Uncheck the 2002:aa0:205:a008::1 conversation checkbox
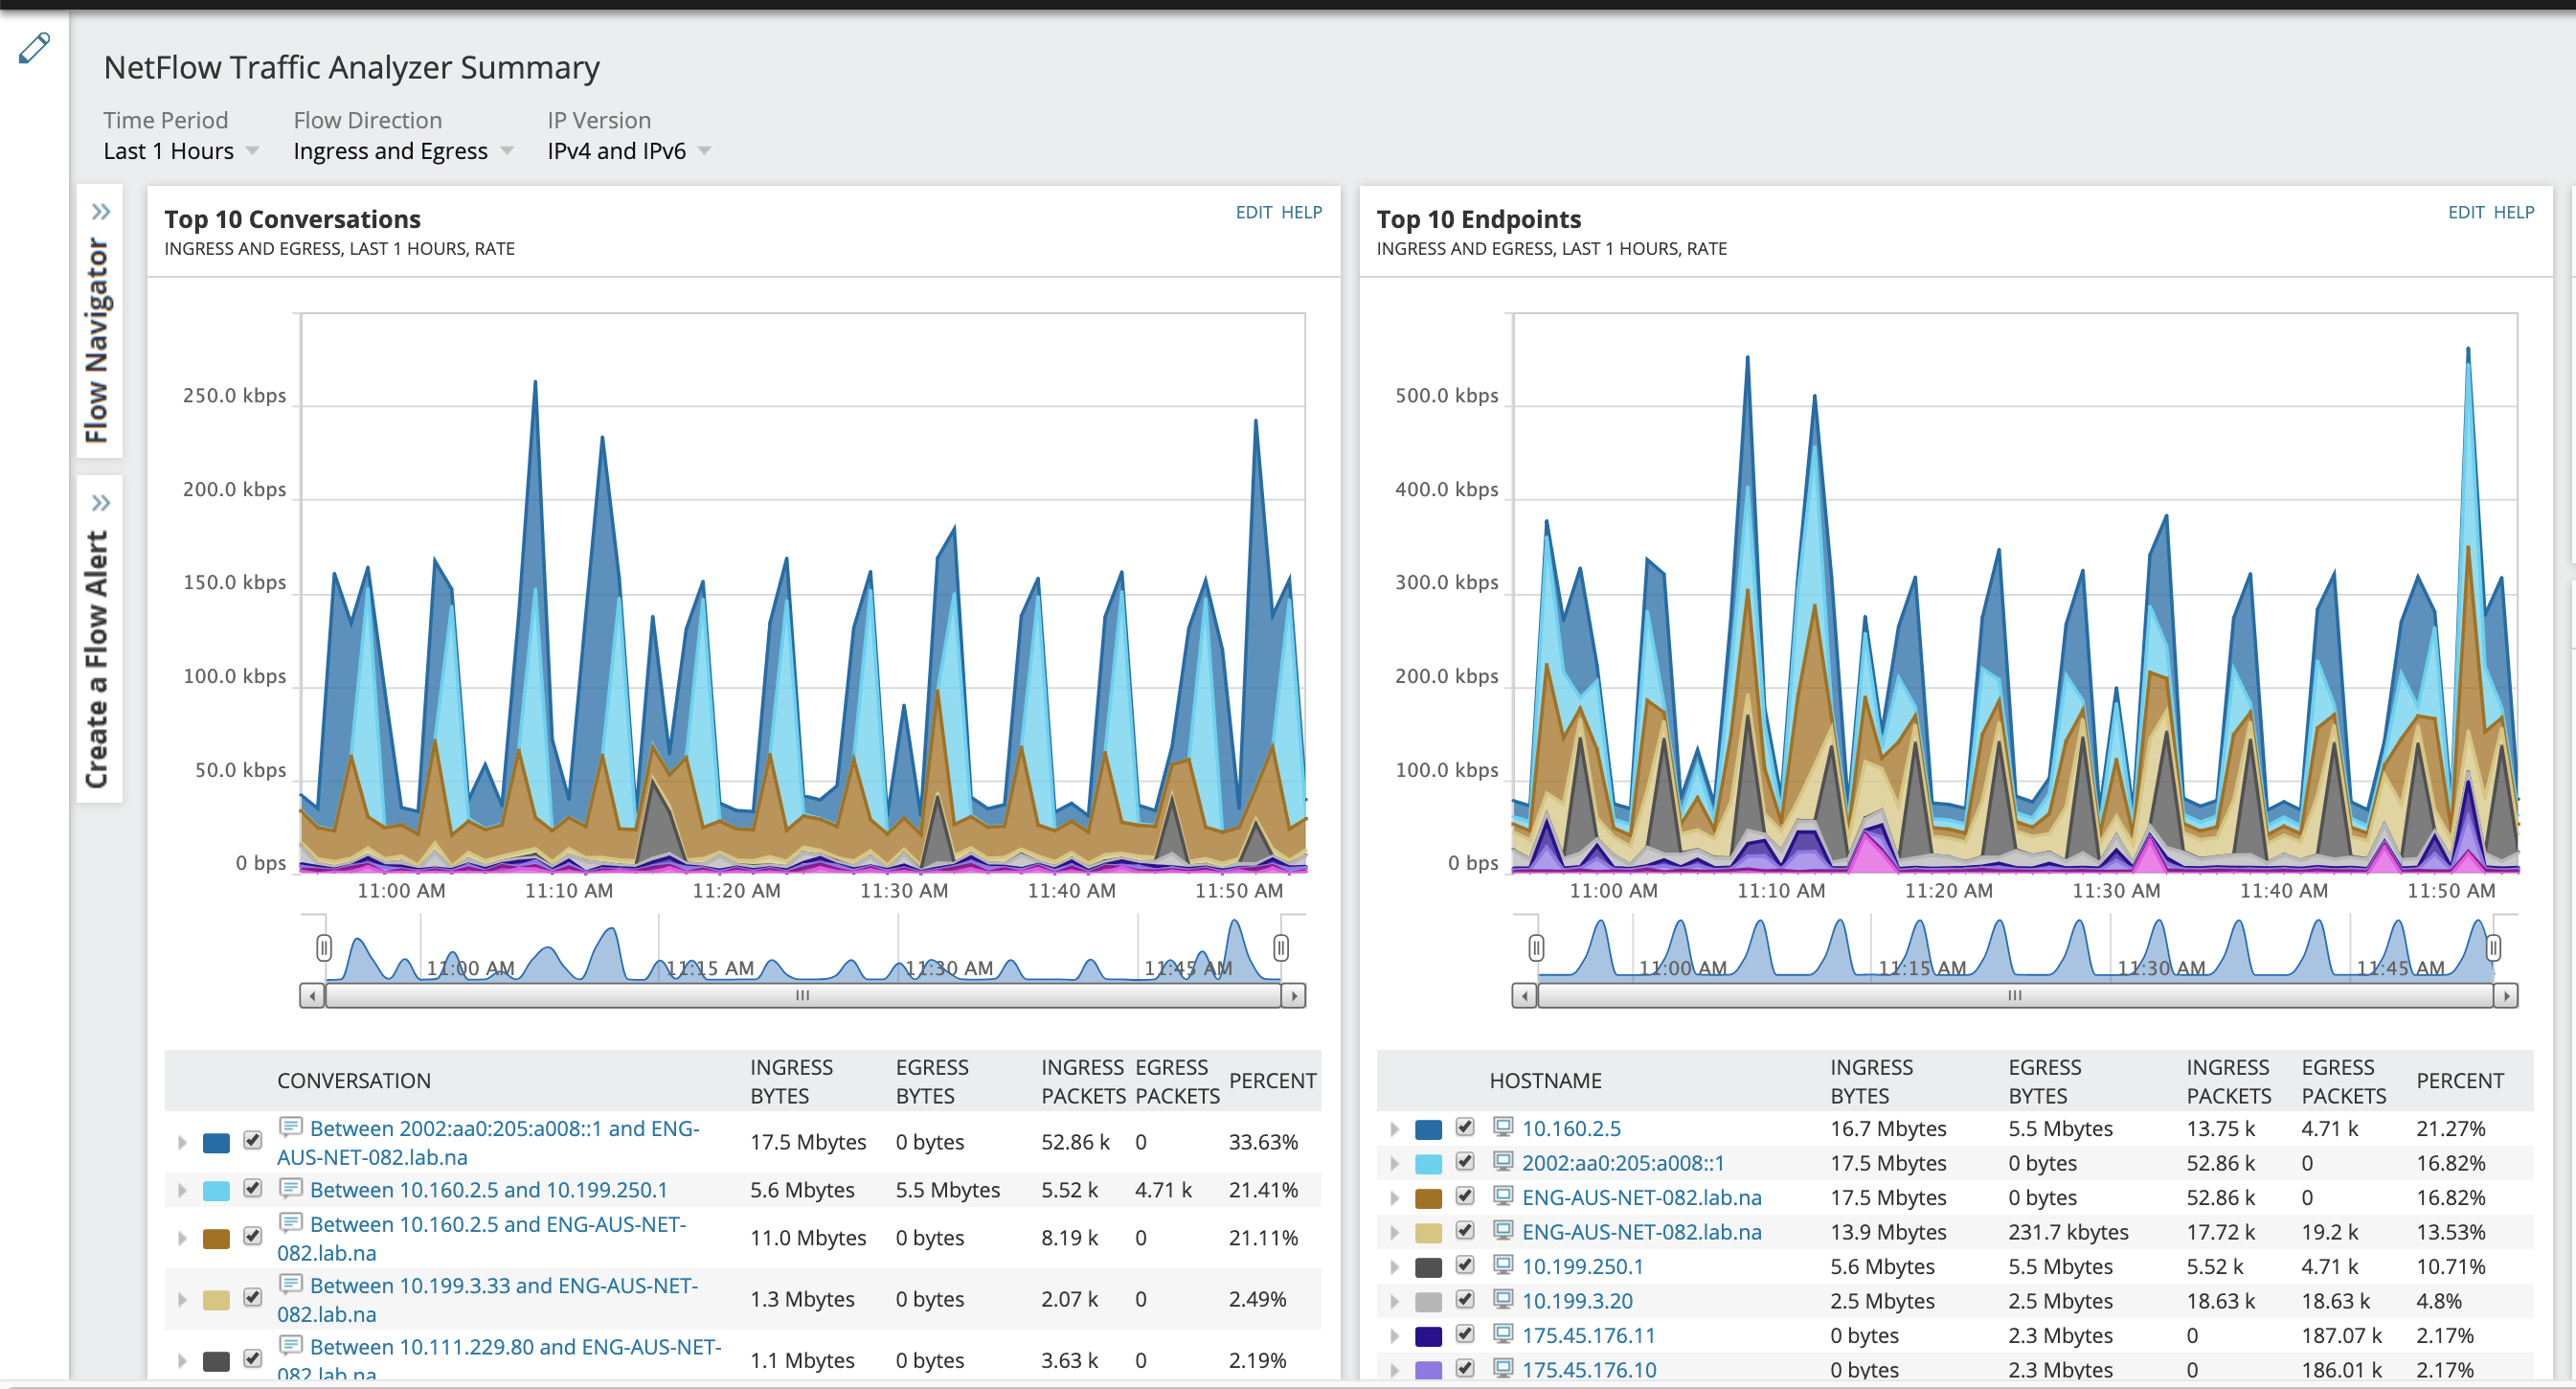 pyautogui.click(x=253, y=1141)
